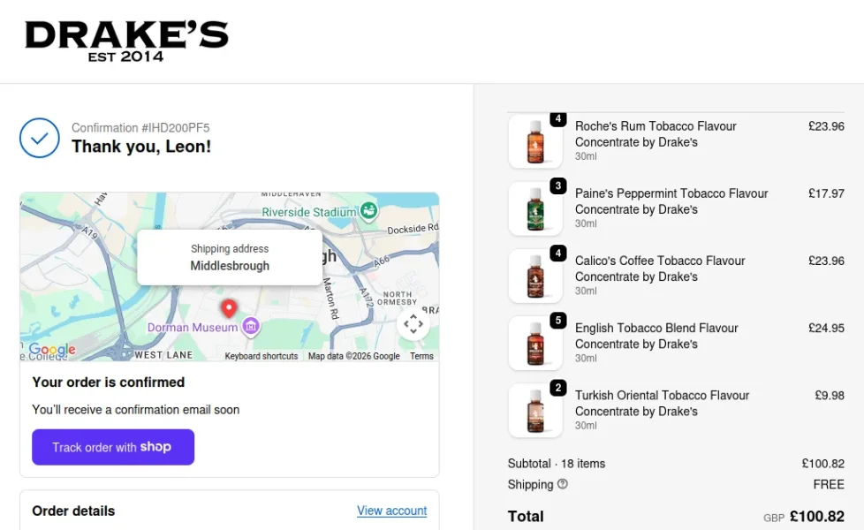Click Paine's Peppermint Tobacco Flavour Concentrate name
The width and height of the screenshot is (864, 530).
click(x=671, y=201)
